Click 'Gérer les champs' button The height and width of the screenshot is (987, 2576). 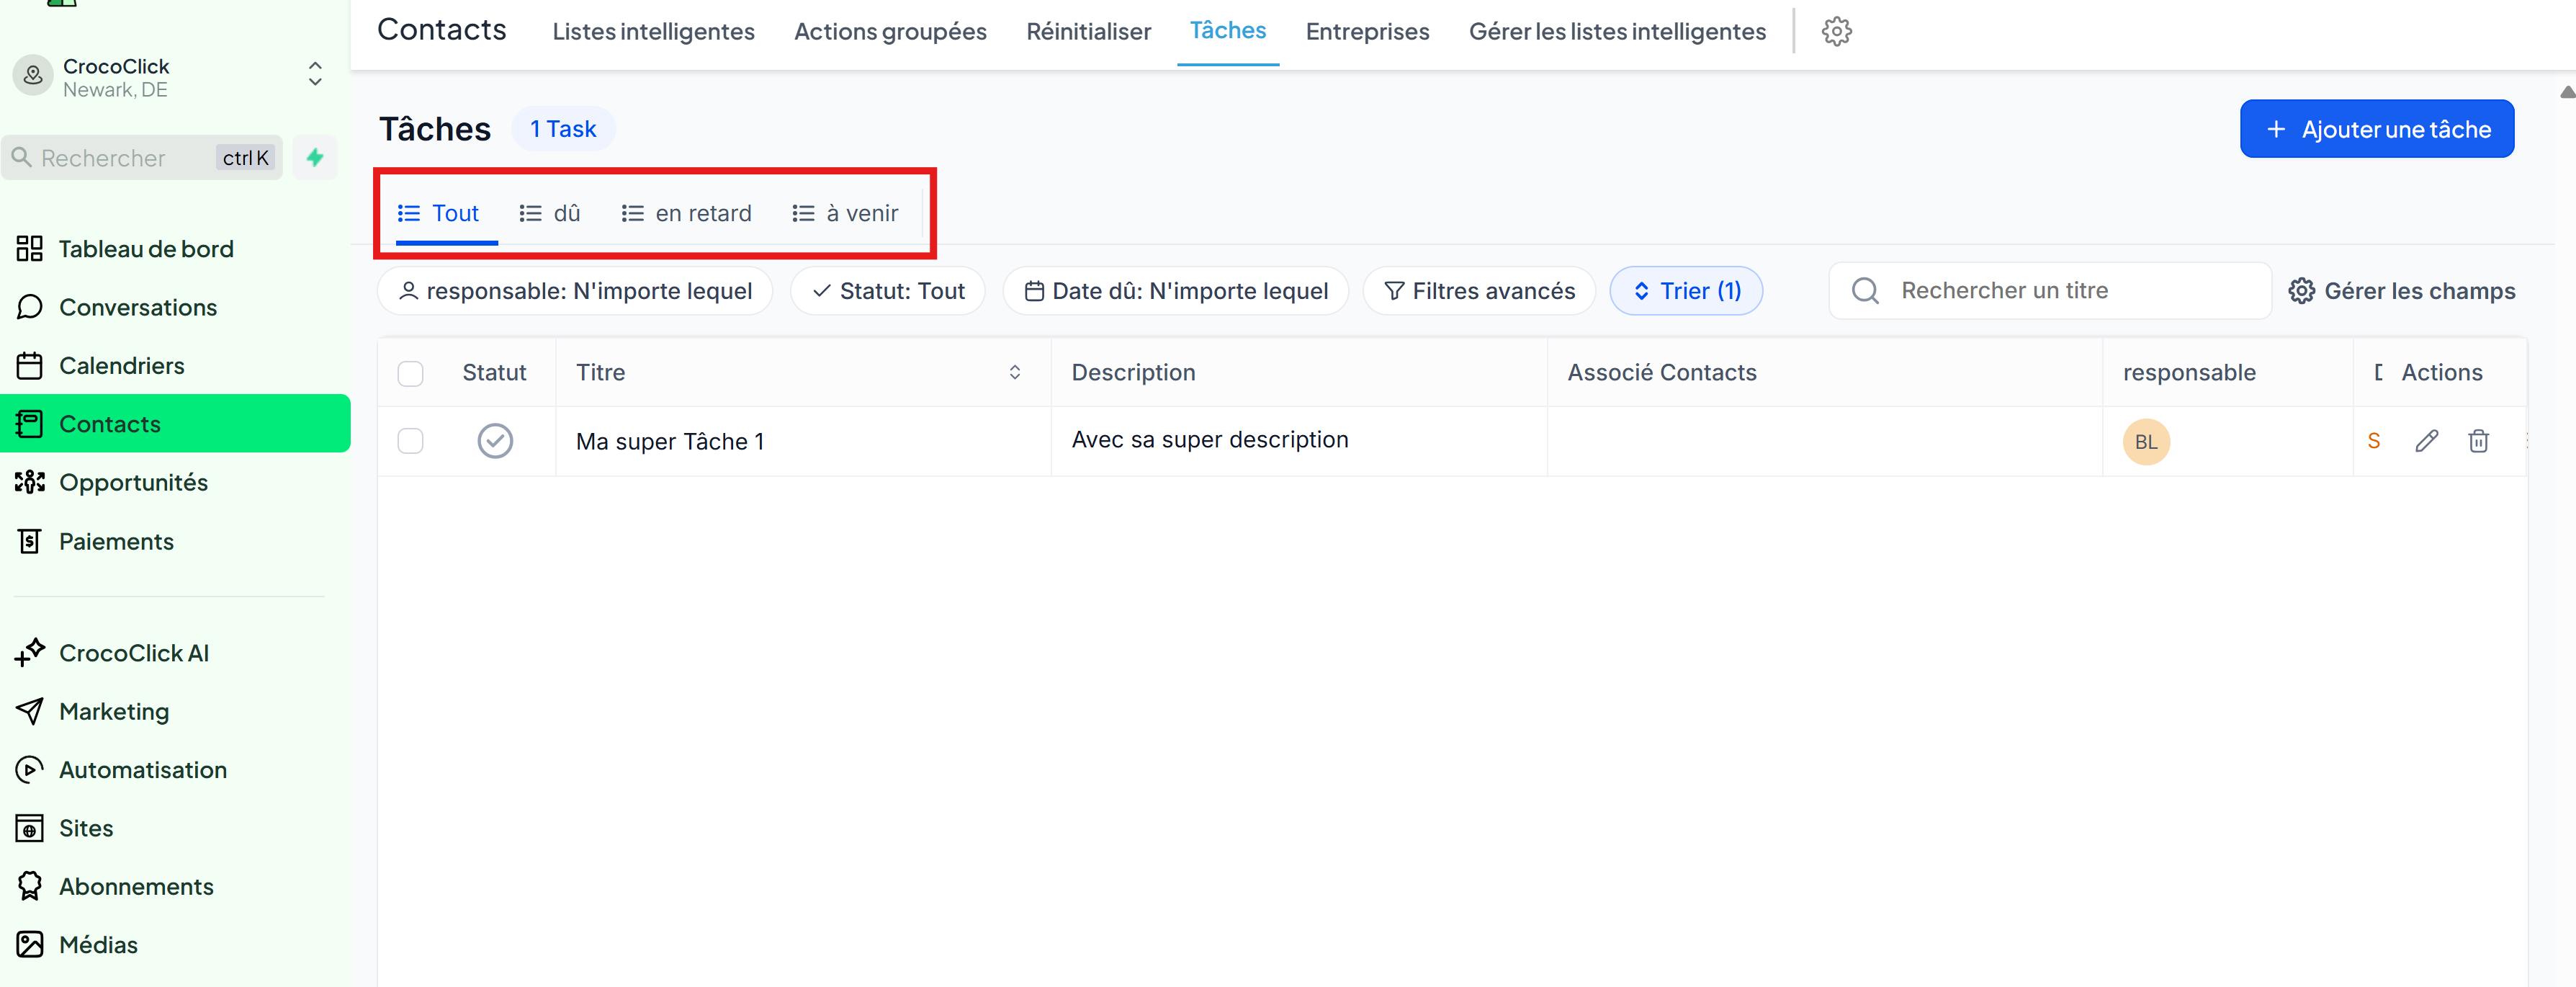pos(2401,291)
